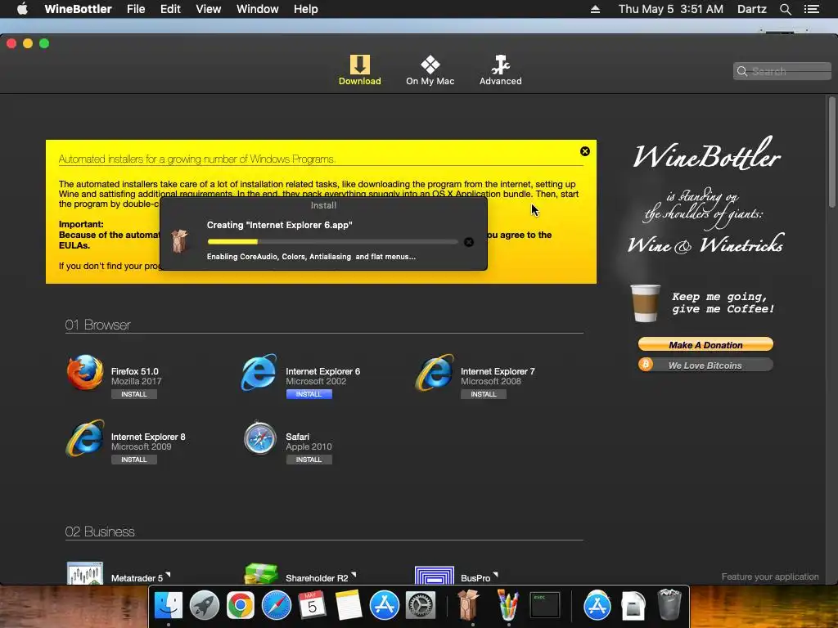Open Finder from the Dock
838x628 pixels.
pyautogui.click(x=169, y=605)
